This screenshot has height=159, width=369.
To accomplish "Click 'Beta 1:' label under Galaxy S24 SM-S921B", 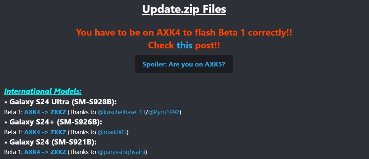I will pyautogui.click(x=14, y=152).
